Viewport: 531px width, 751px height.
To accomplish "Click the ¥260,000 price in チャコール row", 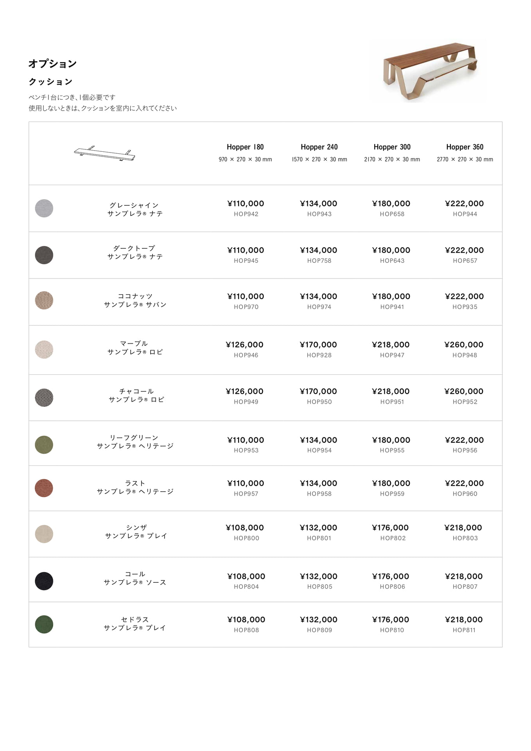I will [464, 391].
